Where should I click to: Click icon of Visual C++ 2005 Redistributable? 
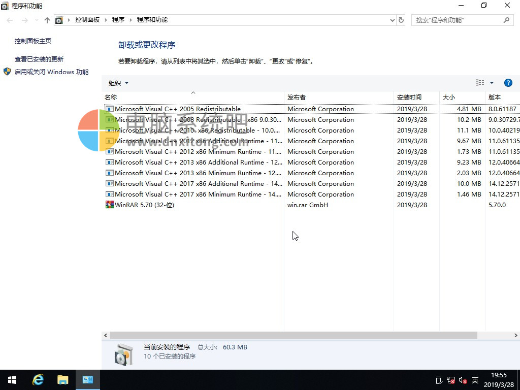tap(110, 109)
